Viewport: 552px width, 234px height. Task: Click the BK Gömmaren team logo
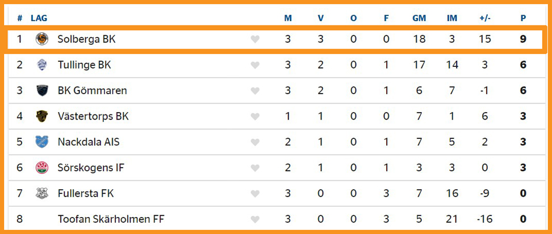tap(42, 91)
